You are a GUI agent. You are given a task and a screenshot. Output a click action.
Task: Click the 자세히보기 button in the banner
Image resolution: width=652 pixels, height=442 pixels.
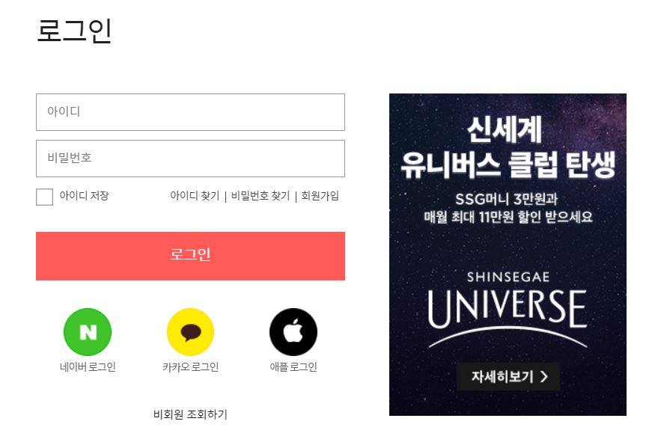508,377
